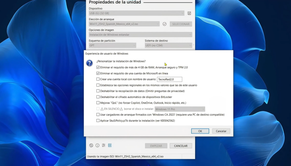Open the Rufus settings sliders icon

pyautogui.click(x=103, y=146)
